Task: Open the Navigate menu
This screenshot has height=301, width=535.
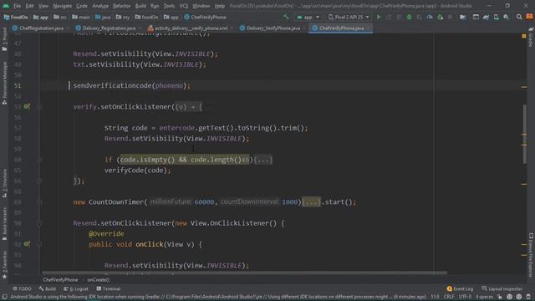Action: point(63,6)
